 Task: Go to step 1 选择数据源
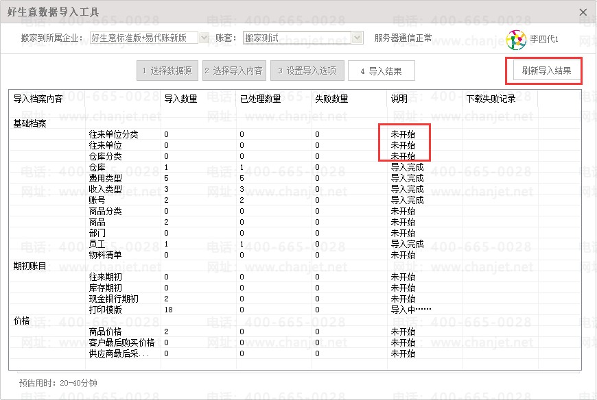tap(167, 71)
